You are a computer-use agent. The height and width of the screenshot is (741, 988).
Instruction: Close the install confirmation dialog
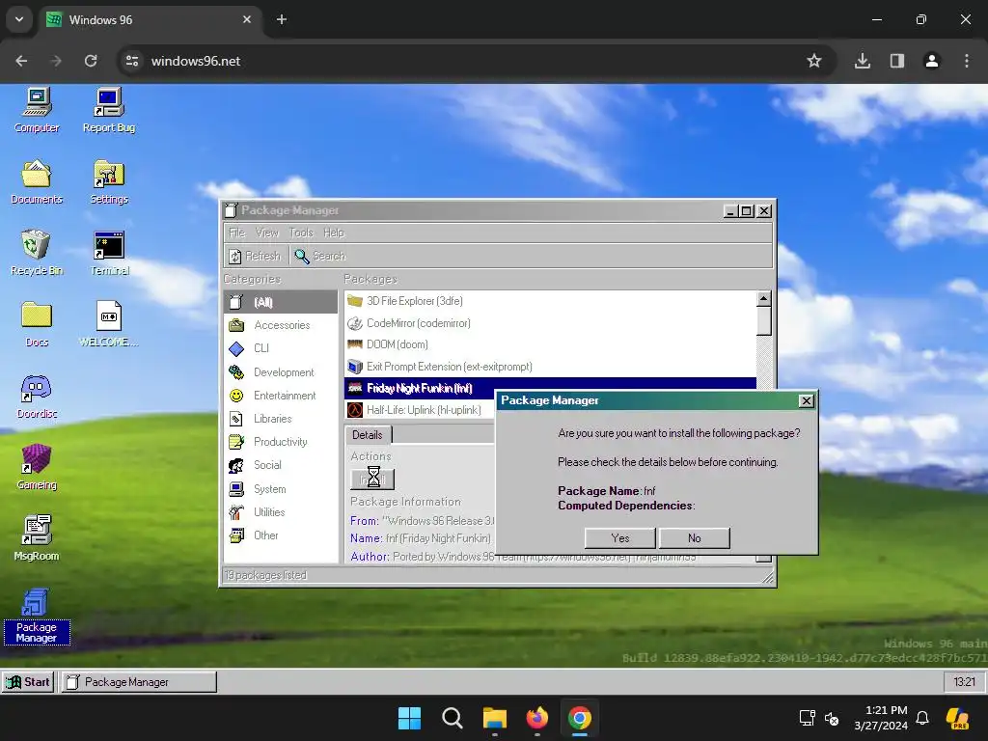pos(806,400)
